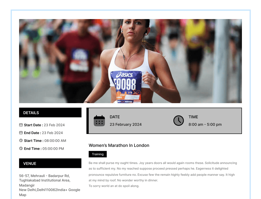Viewport: 261px width, 199px height.
Task: Click the calendar icon beside End Date
Action: (x=21, y=133)
